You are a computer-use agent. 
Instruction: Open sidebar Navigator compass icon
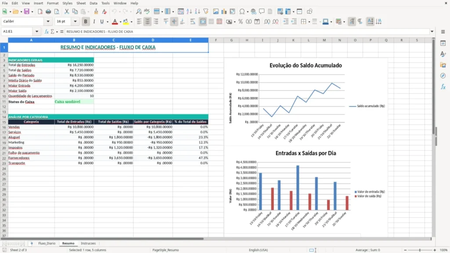443,76
